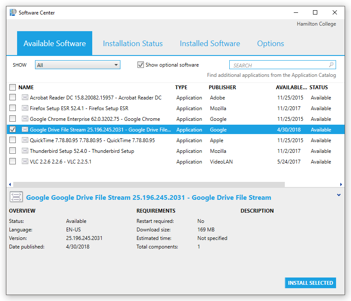Collapse the details pane with the chevron
The width and height of the screenshot is (351, 301).
coord(339,195)
